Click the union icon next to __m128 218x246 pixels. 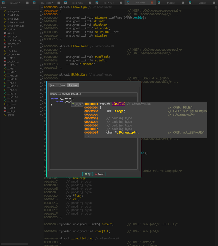pyautogui.click(x=5, y=72)
